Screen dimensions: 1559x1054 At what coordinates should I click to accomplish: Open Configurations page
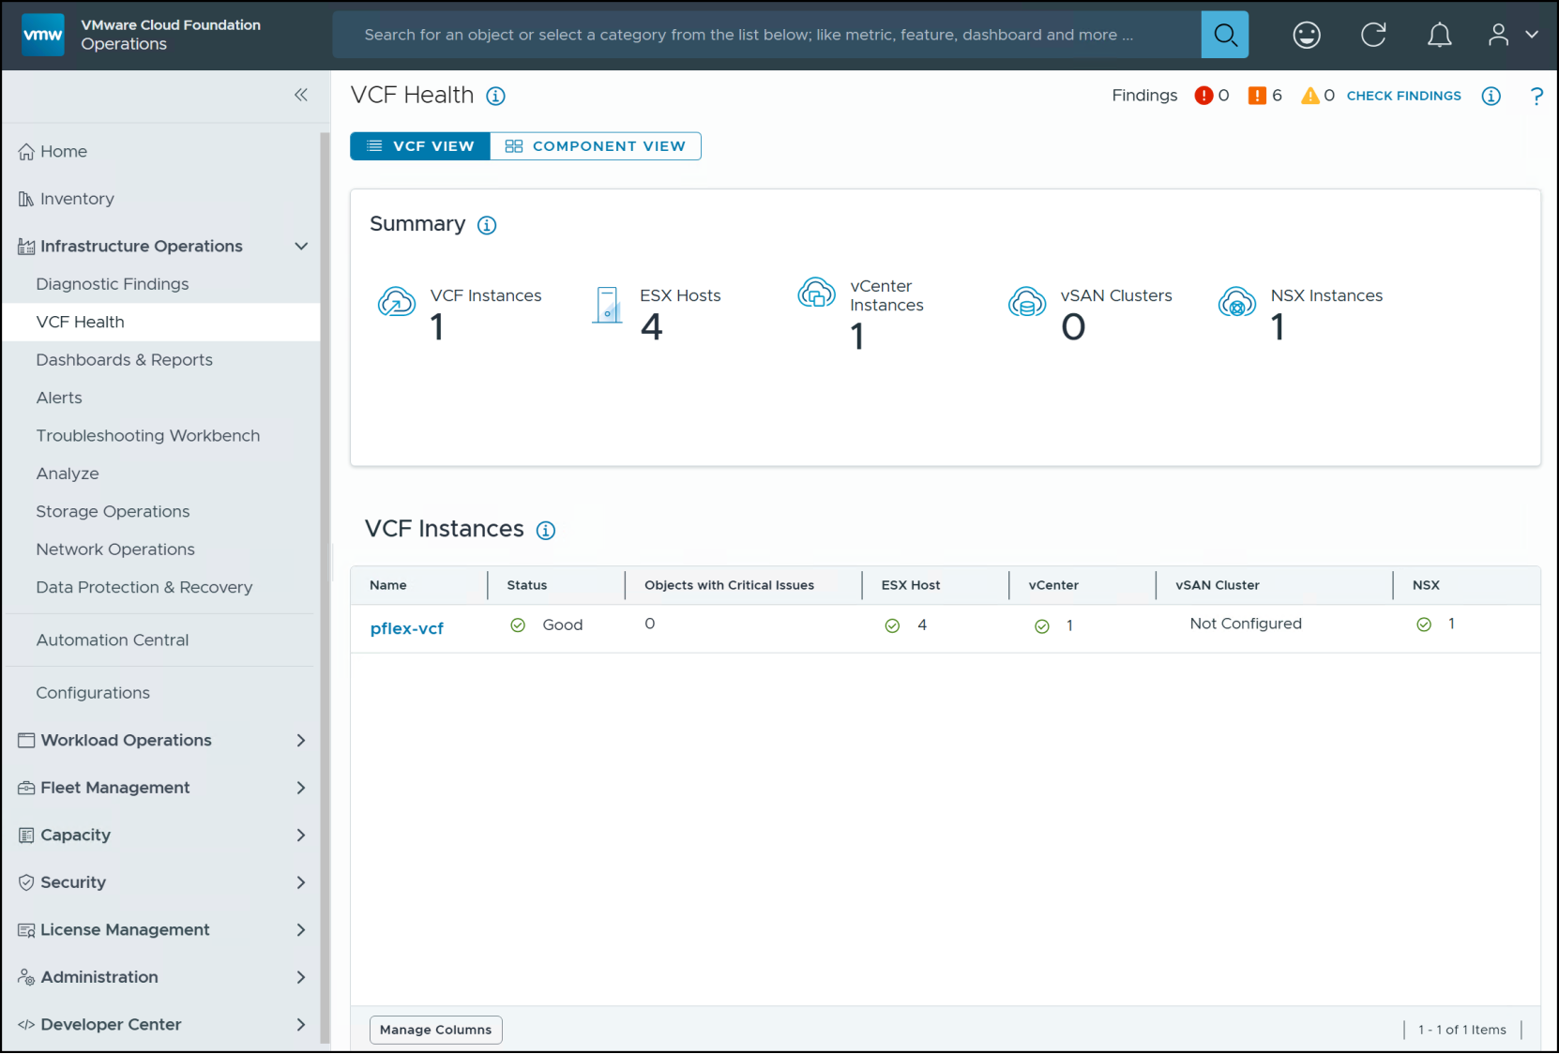[x=93, y=693]
